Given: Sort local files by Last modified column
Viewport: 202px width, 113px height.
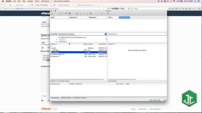Looking at the screenshot, I should coord(102,44).
